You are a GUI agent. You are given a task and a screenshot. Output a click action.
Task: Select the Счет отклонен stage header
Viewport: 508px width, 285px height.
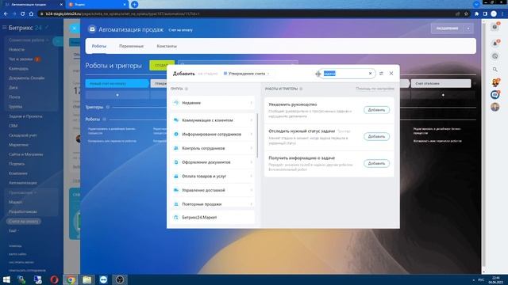point(441,83)
